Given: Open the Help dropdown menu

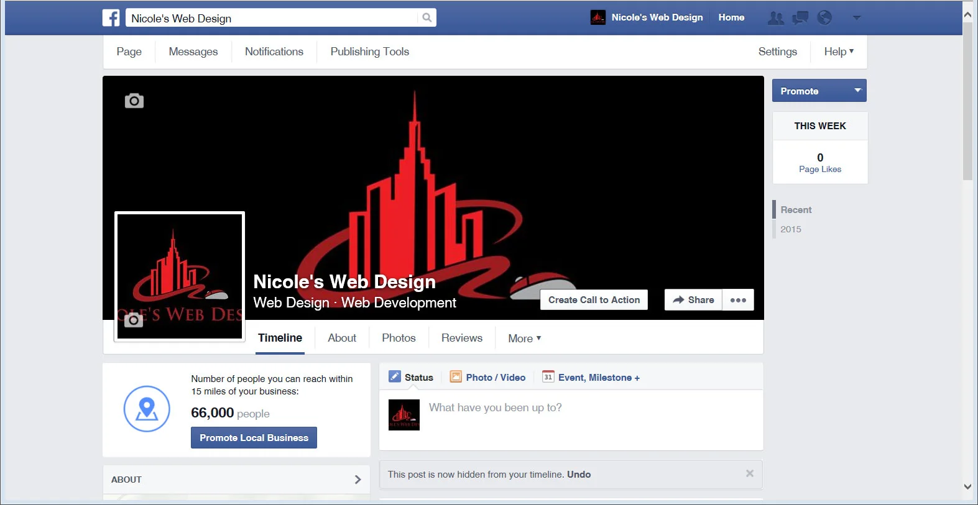Looking at the screenshot, I should (x=839, y=52).
